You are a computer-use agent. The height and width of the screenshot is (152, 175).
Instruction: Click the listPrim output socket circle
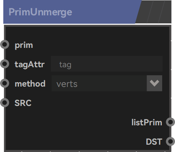point(170,122)
